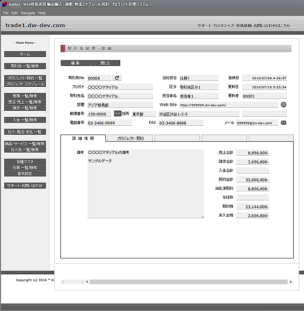The width and height of the screenshot is (304, 311).
Task: Click the envelope mail icon
Action: pyautogui.click(x=283, y=123)
